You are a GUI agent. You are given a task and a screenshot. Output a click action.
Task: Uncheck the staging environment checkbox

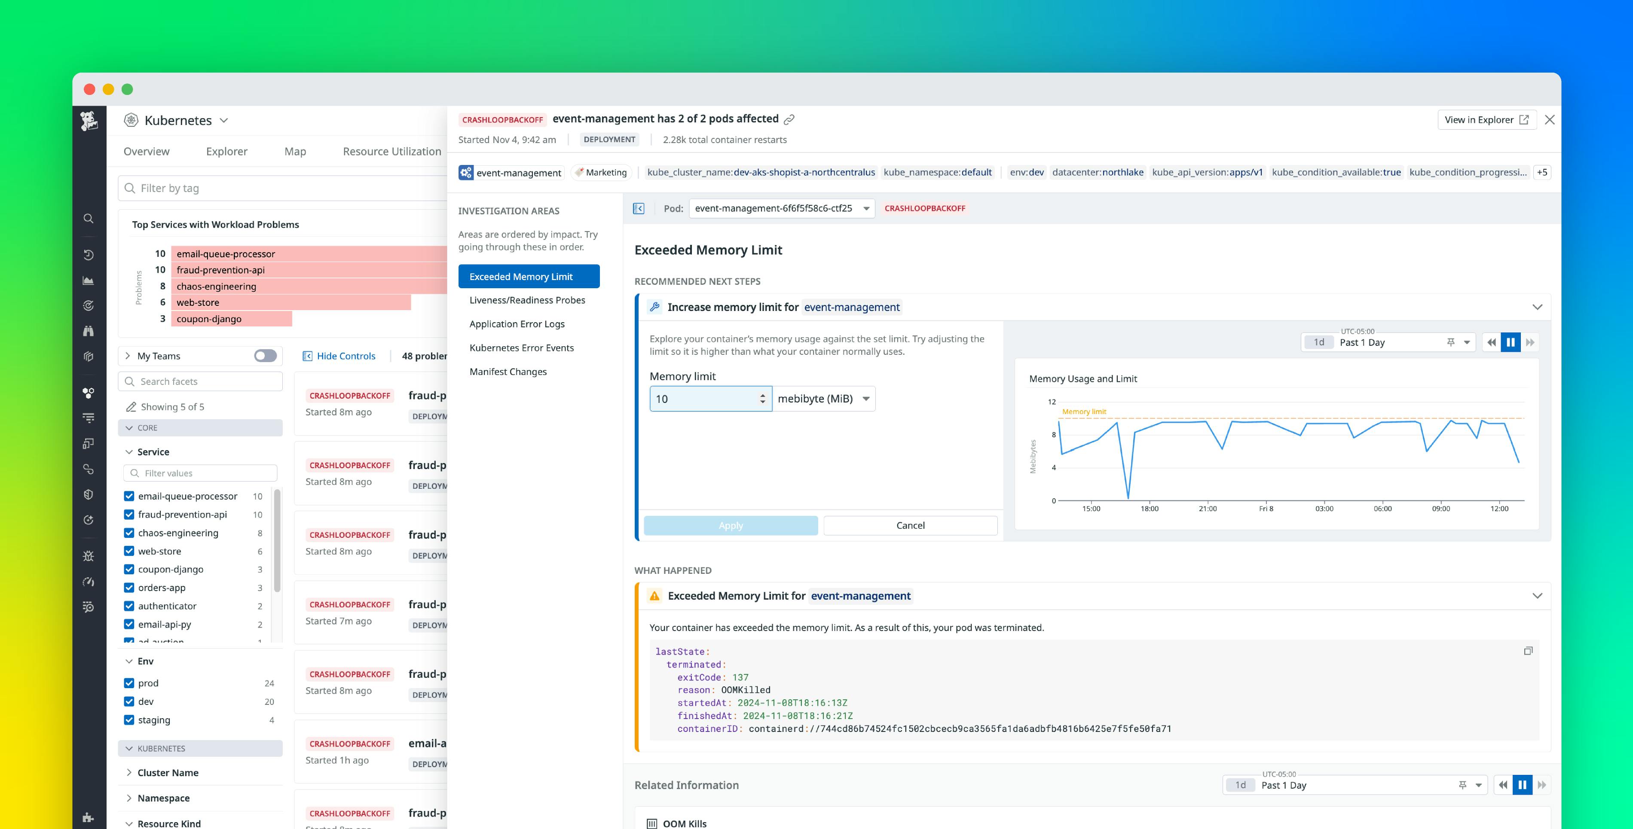tap(128, 720)
